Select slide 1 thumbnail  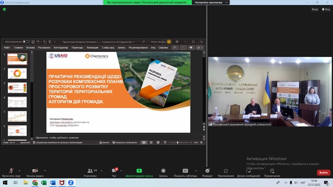tap(17, 59)
